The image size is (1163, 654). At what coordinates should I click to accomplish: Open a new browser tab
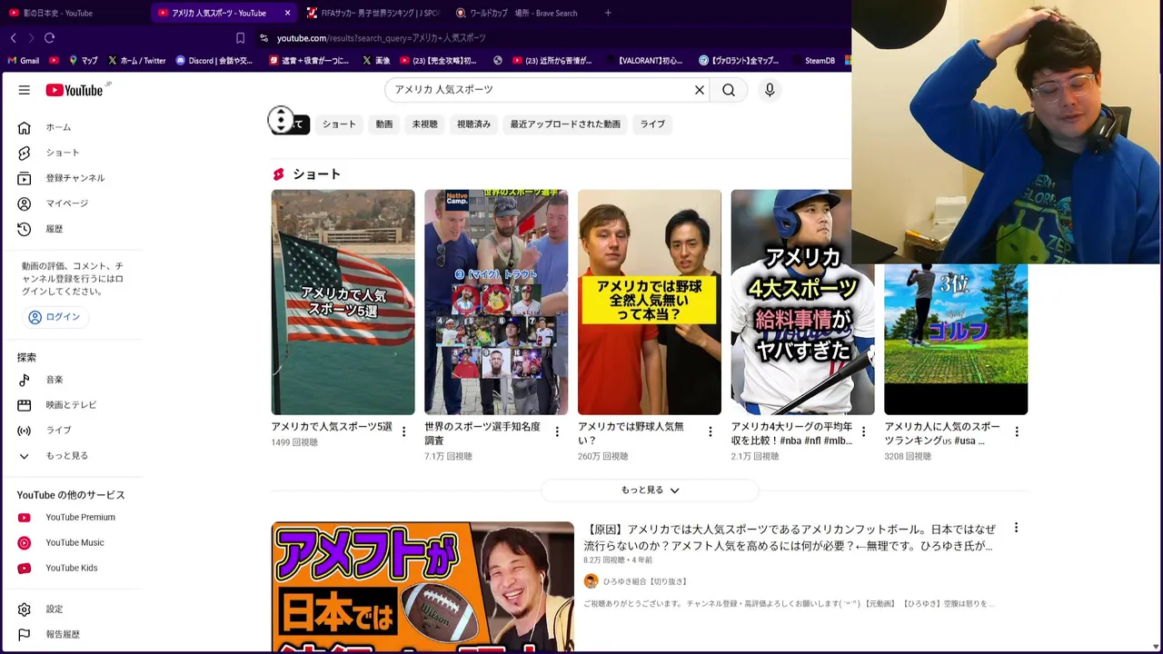[x=608, y=13]
